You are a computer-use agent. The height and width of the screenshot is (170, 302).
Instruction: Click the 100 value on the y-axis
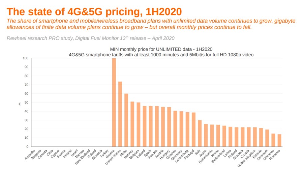coord(25,58)
